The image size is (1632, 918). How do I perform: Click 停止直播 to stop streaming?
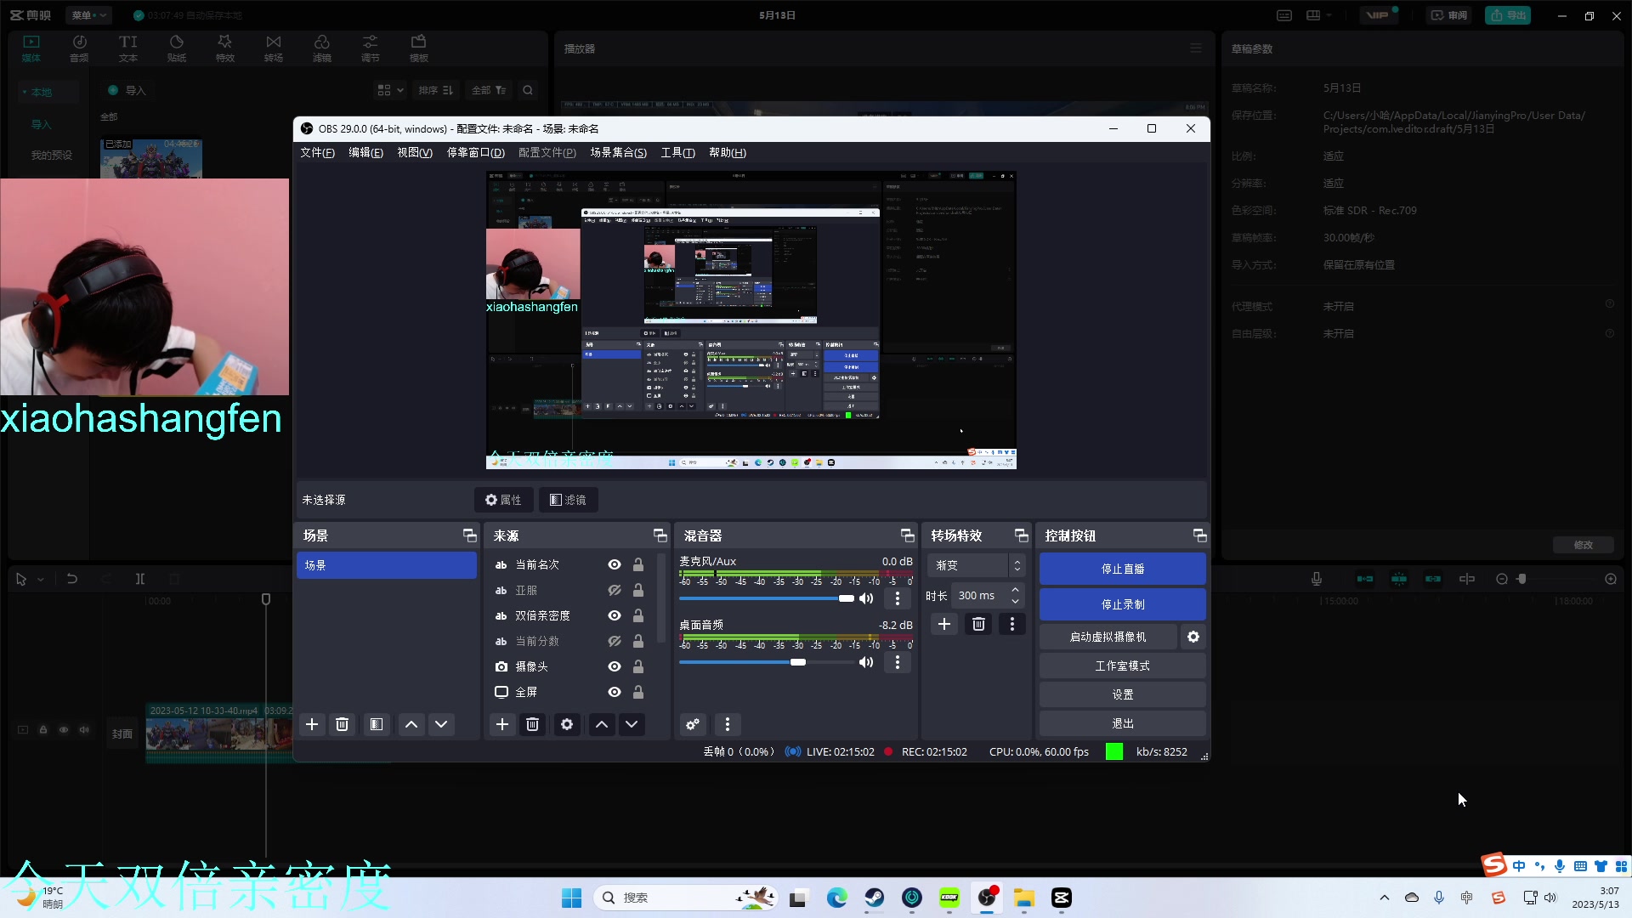click(1122, 569)
